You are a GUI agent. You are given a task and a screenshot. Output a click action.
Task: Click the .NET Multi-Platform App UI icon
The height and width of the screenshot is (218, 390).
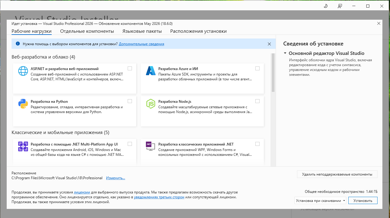(x=23, y=146)
